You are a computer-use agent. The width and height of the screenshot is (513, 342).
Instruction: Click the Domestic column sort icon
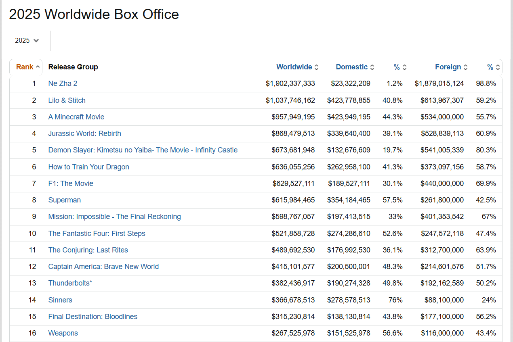[x=372, y=67]
